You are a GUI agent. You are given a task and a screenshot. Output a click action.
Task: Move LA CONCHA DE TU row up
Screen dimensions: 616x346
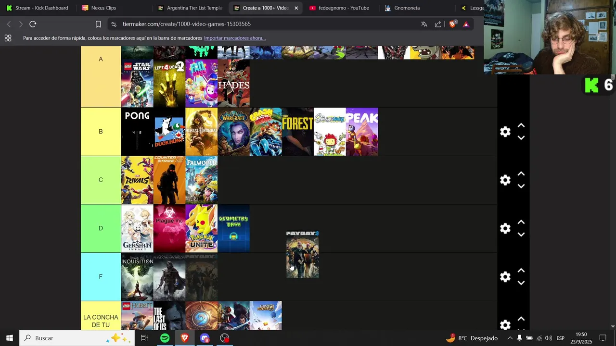(x=521, y=319)
